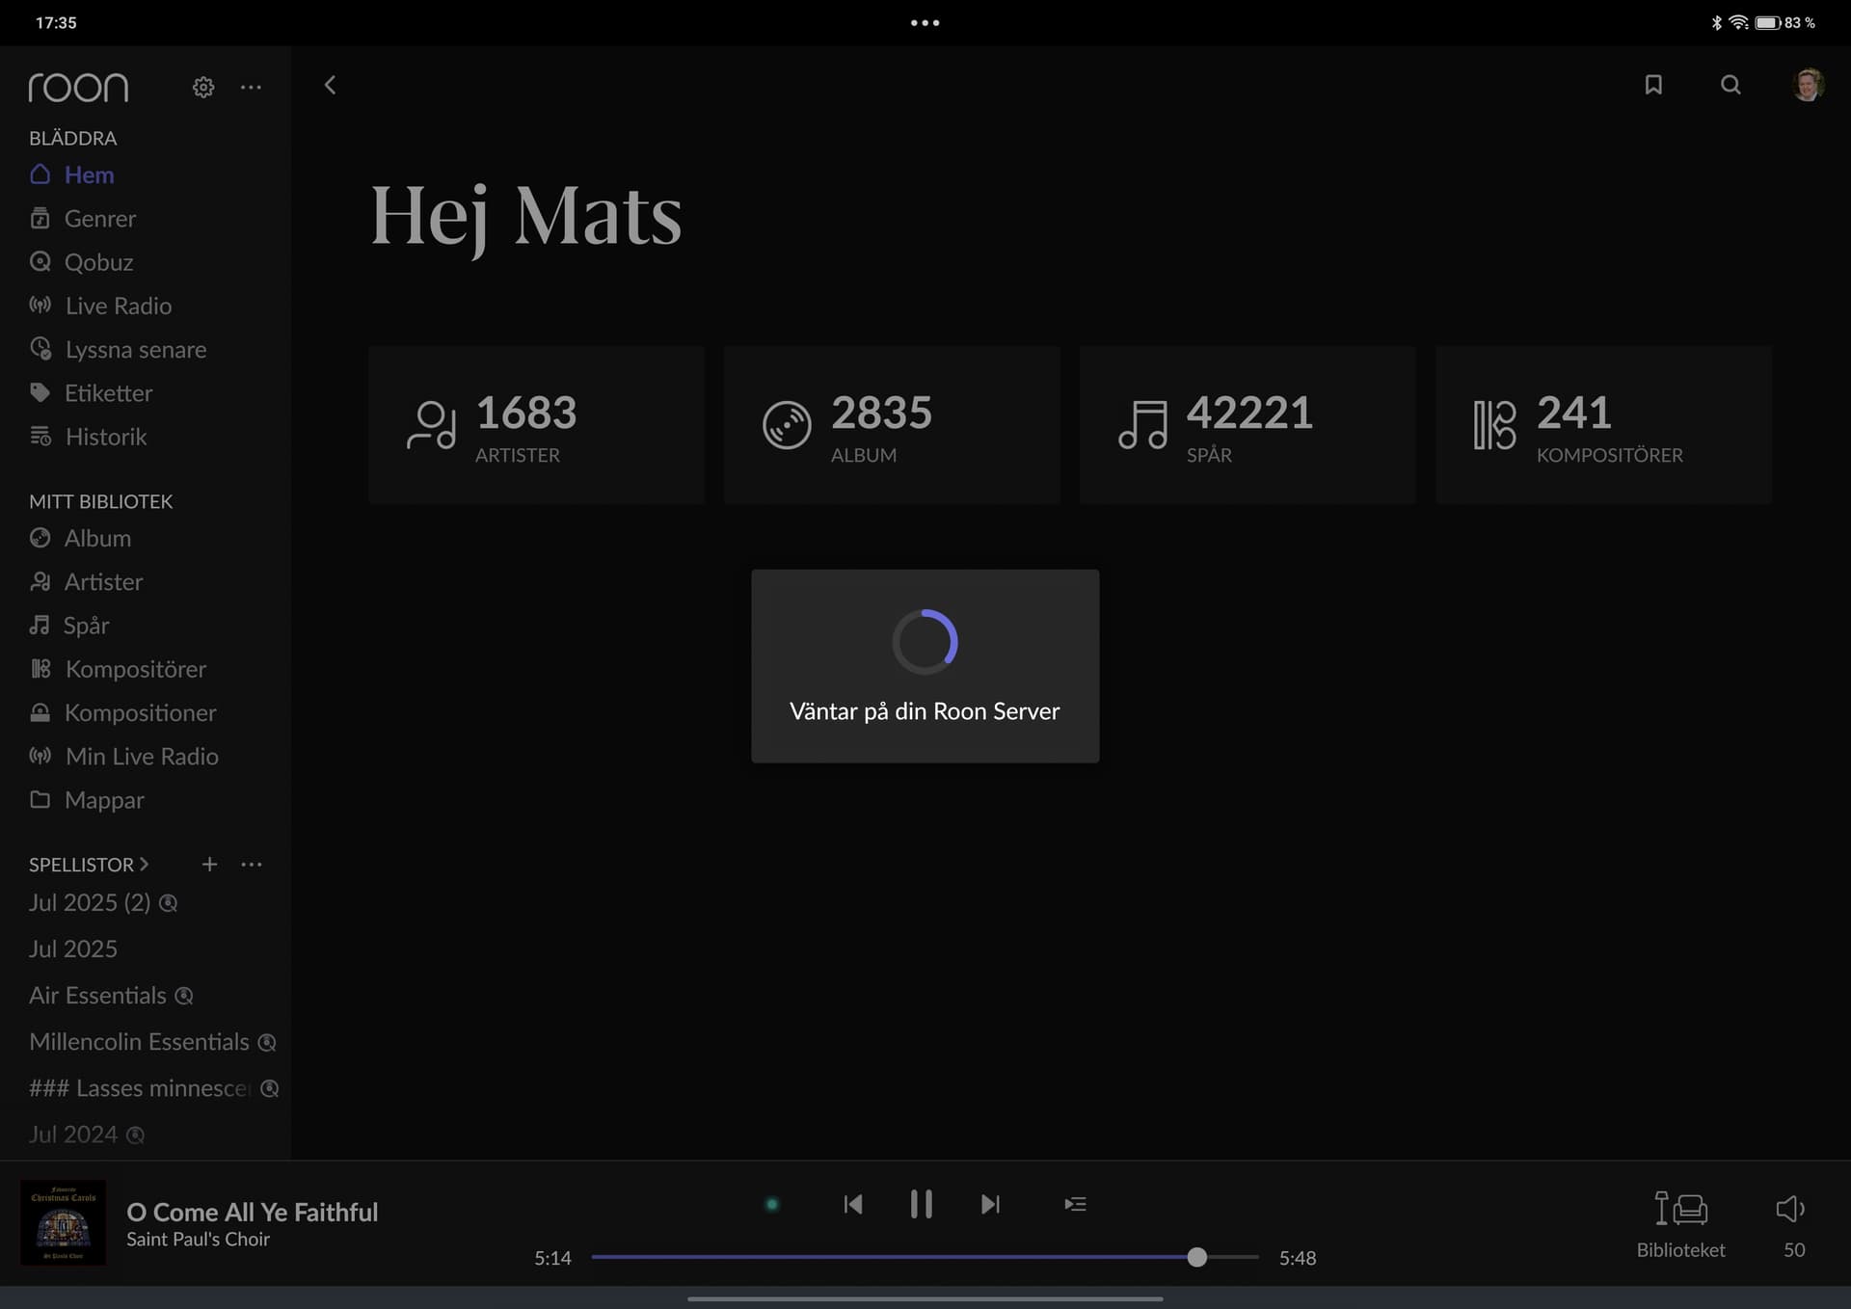Pause the currently playing track
Viewport: 1851px width, 1309px height.
(921, 1204)
